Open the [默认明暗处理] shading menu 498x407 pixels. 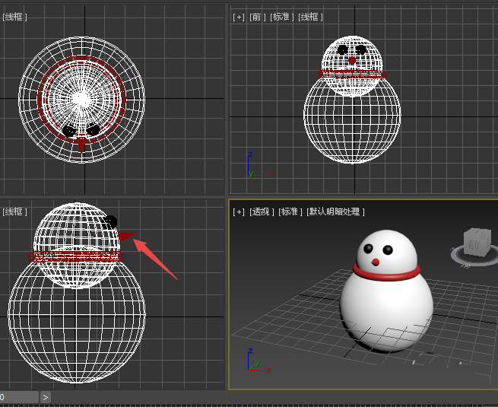335,211
